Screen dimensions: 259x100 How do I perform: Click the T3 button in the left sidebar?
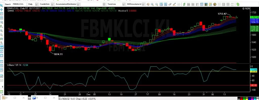click(2, 70)
